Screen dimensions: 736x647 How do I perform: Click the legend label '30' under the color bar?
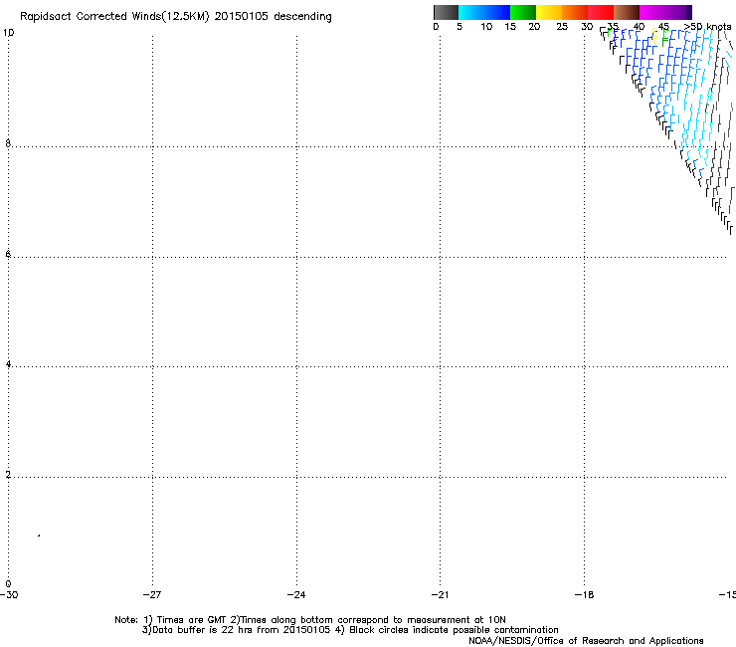click(x=587, y=27)
